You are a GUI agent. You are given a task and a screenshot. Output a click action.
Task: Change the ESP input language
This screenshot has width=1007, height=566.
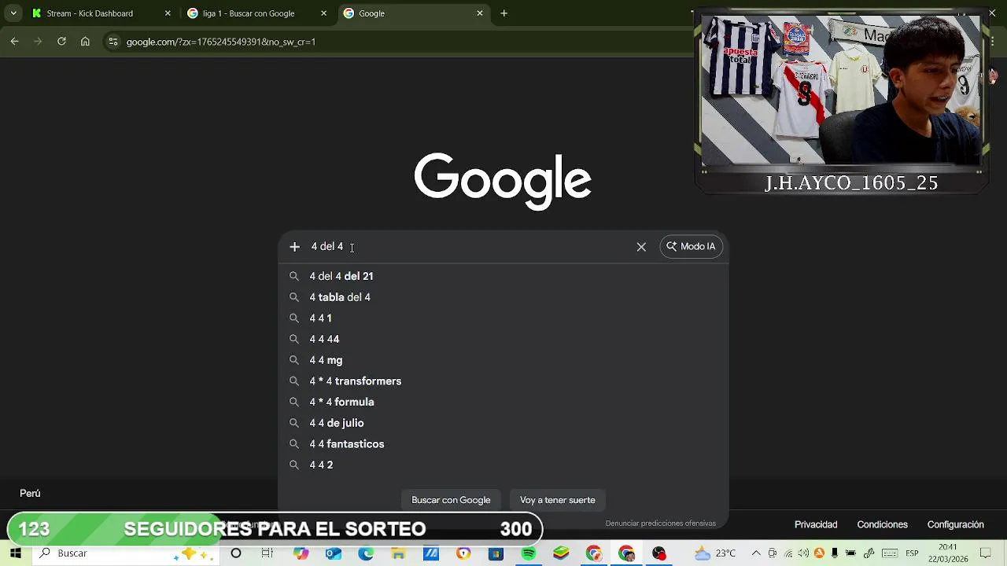912,553
